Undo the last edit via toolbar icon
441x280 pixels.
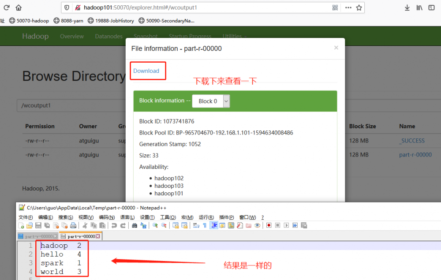[x=114, y=225]
